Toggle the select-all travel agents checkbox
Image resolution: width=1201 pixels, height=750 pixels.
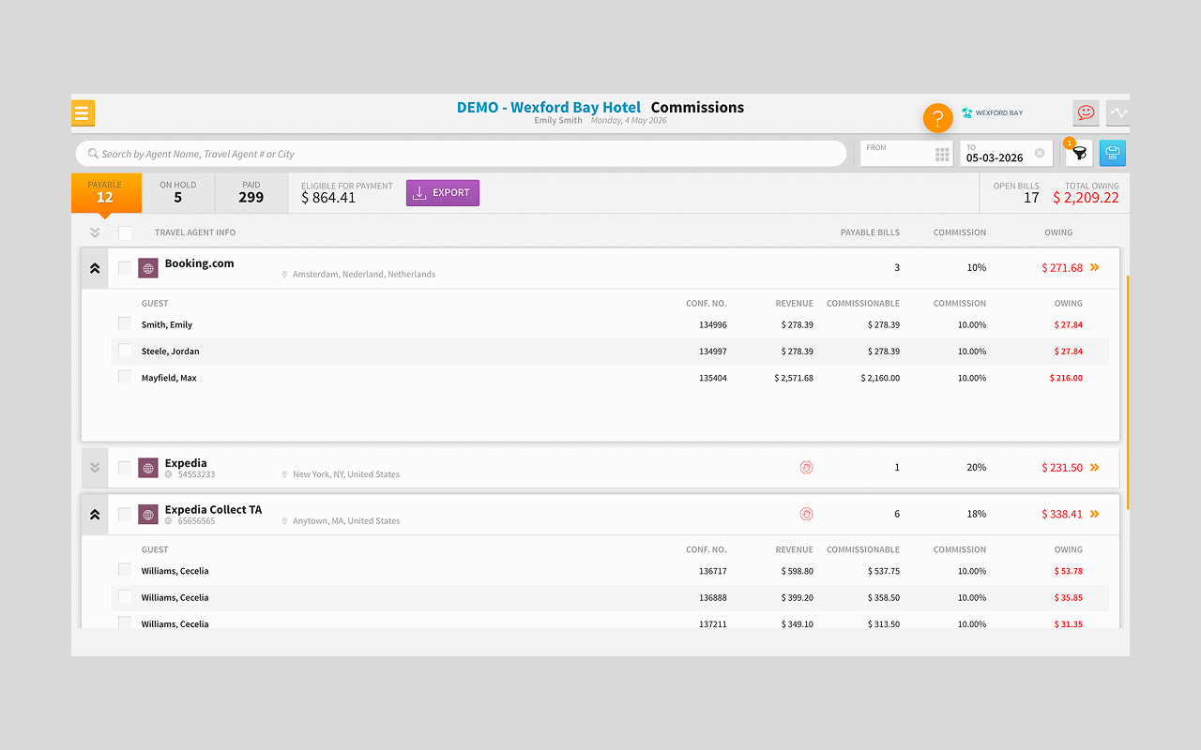(x=125, y=232)
